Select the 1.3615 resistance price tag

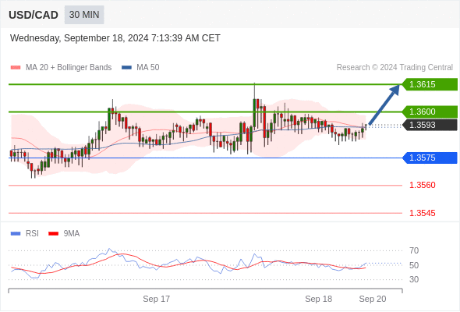430,84
